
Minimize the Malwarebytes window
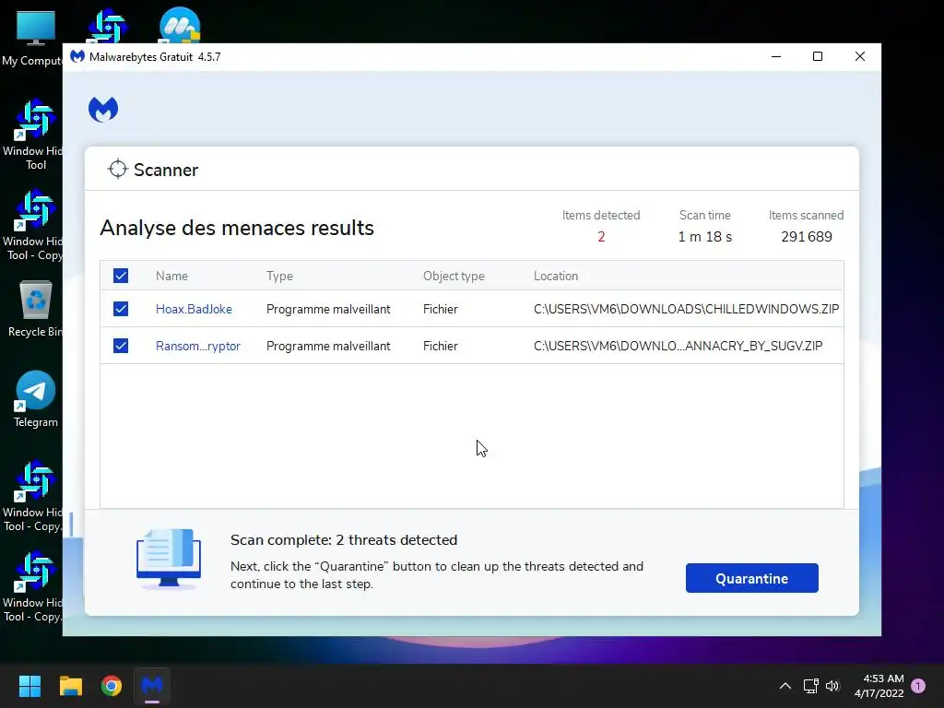click(x=776, y=56)
